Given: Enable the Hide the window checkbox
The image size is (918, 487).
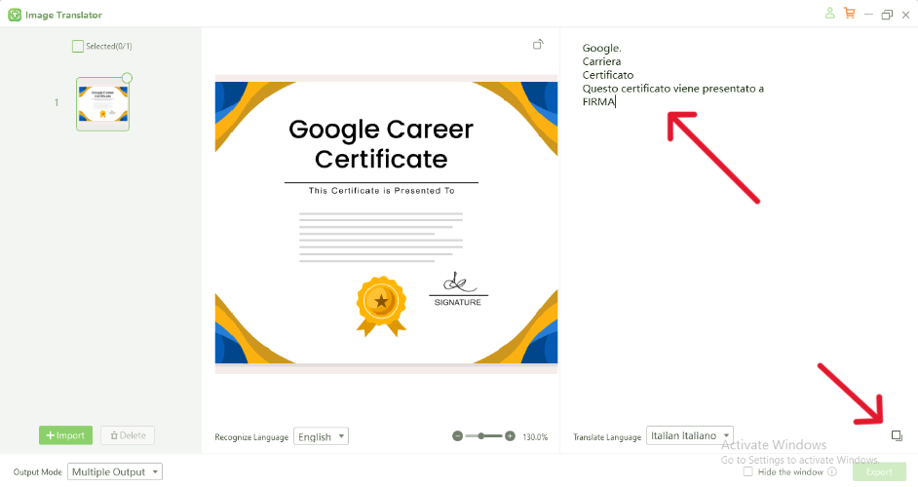Looking at the screenshot, I should click(747, 471).
